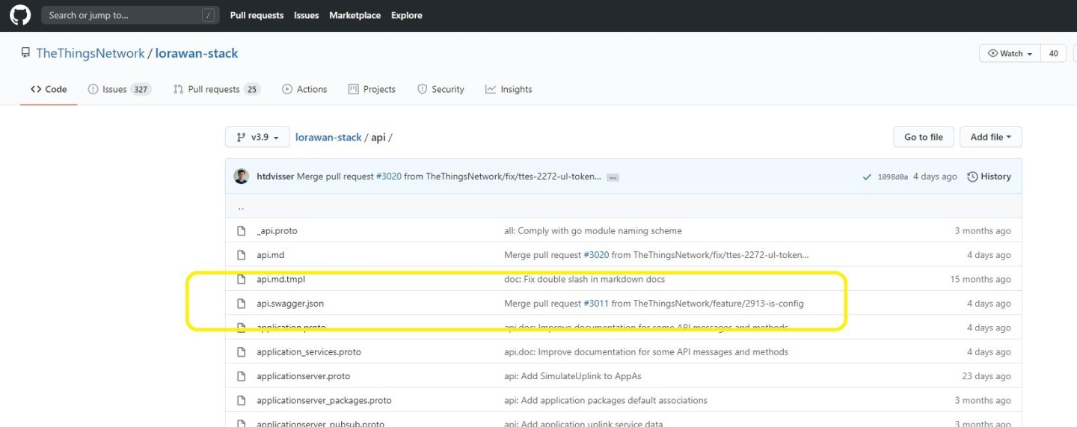Screen dimensions: 1077x427
Task: Switch to the Pull requests 25 tab
Action: pyautogui.click(x=216, y=89)
